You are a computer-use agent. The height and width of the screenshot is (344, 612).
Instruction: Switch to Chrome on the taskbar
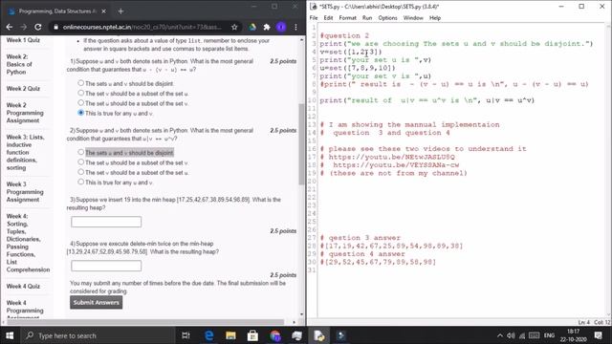pyautogui.click(x=274, y=335)
